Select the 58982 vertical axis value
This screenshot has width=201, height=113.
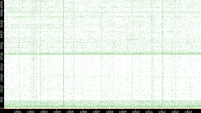click(1, 13)
